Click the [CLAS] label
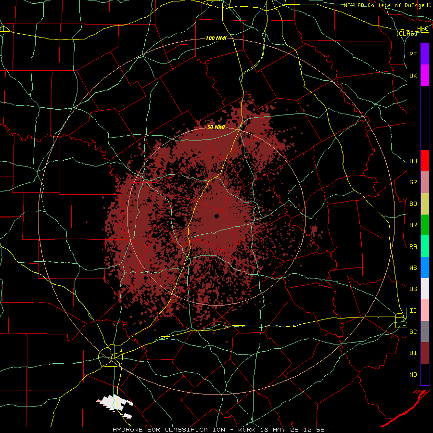The image size is (433, 433). (x=407, y=33)
